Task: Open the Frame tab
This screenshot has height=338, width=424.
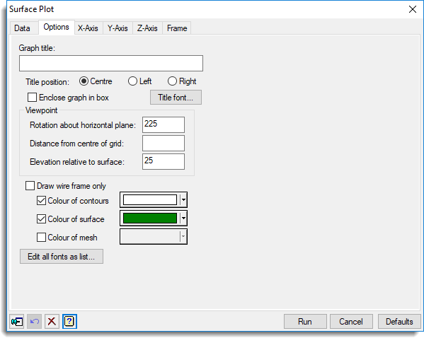Action: (x=177, y=28)
